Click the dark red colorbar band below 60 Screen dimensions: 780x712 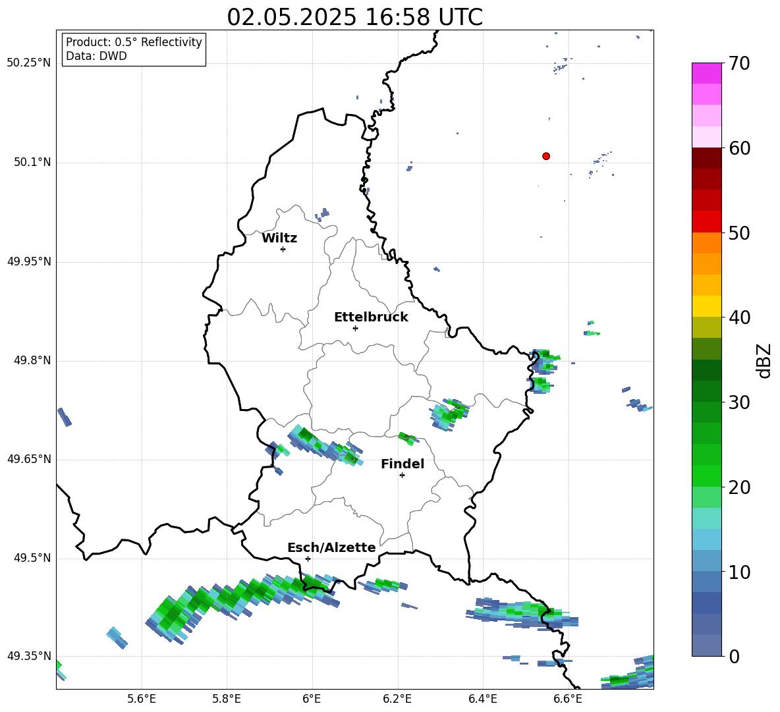[x=706, y=159]
